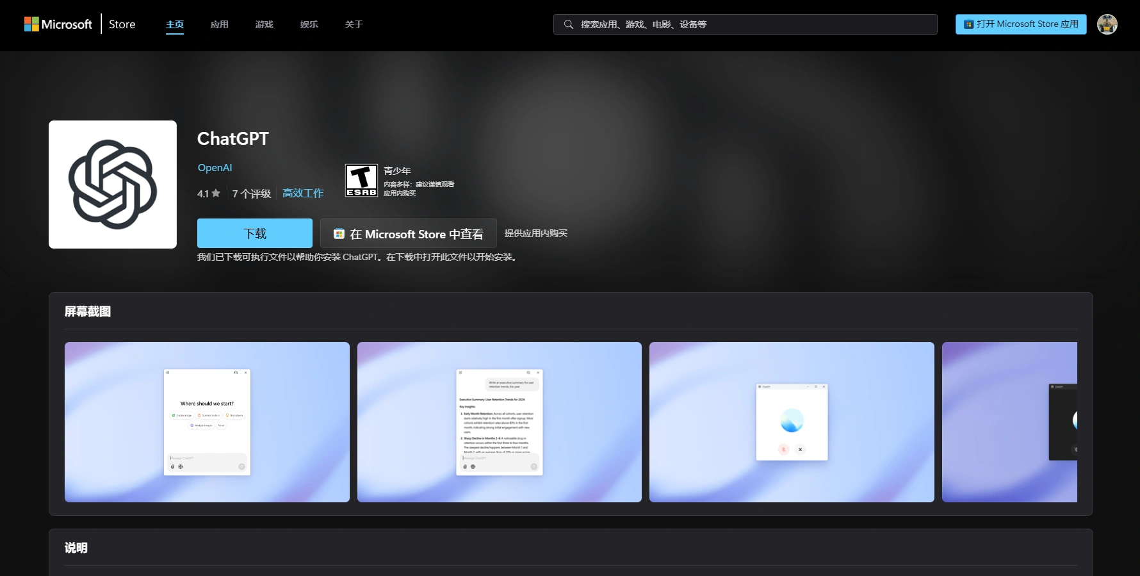
Task: Click the Store icon in view button
Action: point(339,234)
